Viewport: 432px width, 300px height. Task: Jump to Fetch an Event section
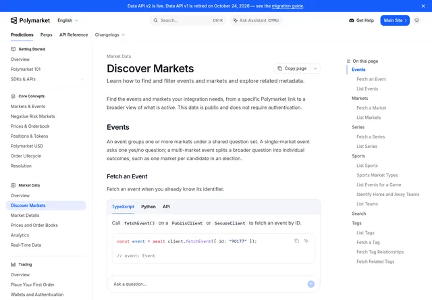[371, 79]
